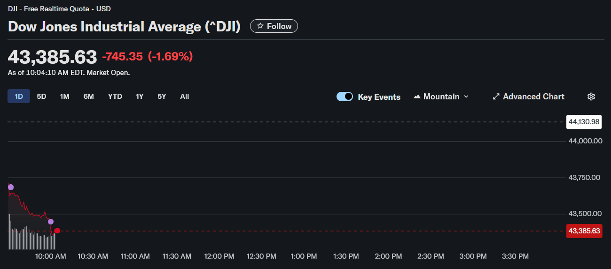Image resolution: width=611 pixels, height=269 pixels.
Task: Click the red current price dot on chart
Action: [57, 231]
